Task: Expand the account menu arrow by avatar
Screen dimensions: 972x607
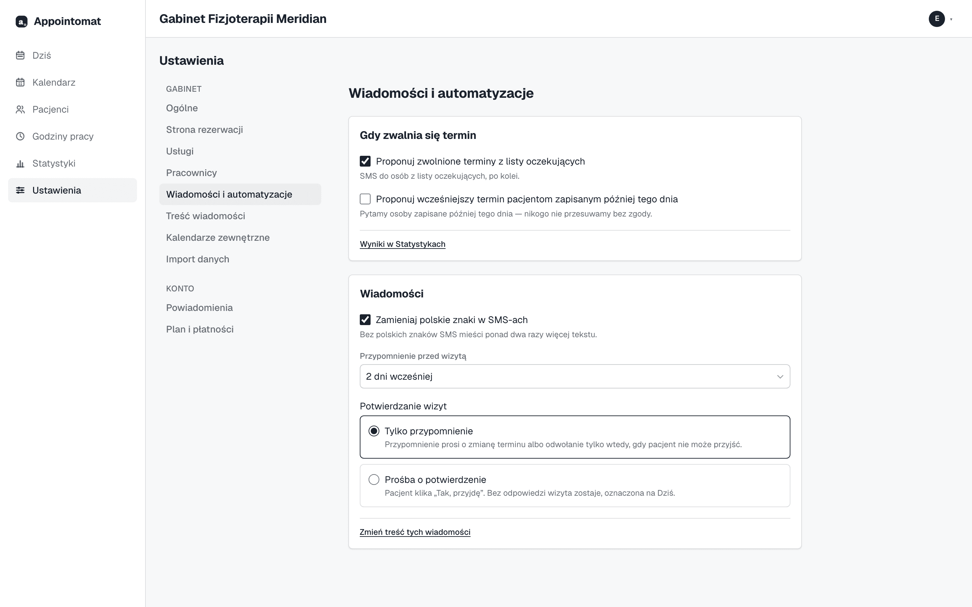Action: point(951,19)
